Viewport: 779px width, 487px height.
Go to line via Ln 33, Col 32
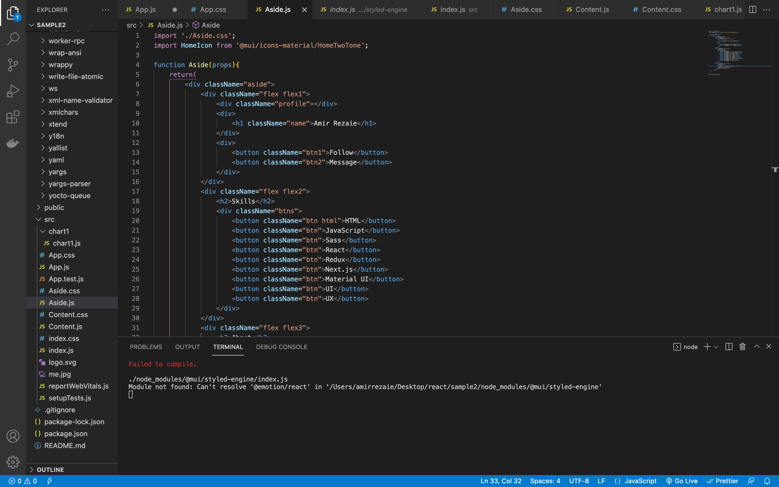[501, 481]
